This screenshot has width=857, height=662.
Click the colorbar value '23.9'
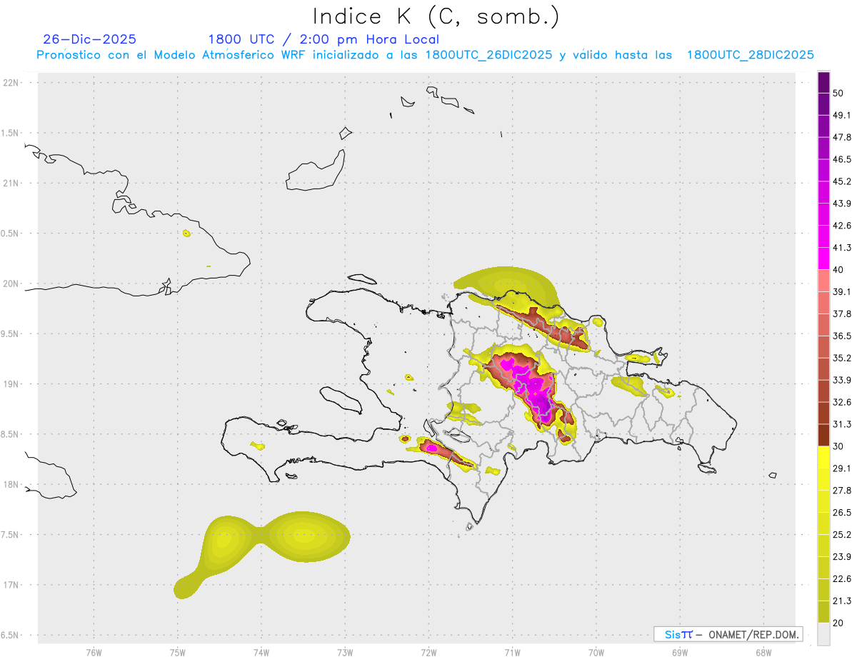(x=842, y=557)
